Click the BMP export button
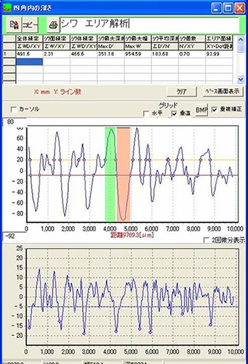Viewport: 248px width, 364px height. [201, 110]
